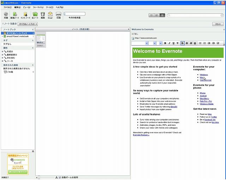Image resolution: width=226 pixels, height=180 pixels.
Task: Switch to mixed list-detail view icon
Action: pos(157,15)
